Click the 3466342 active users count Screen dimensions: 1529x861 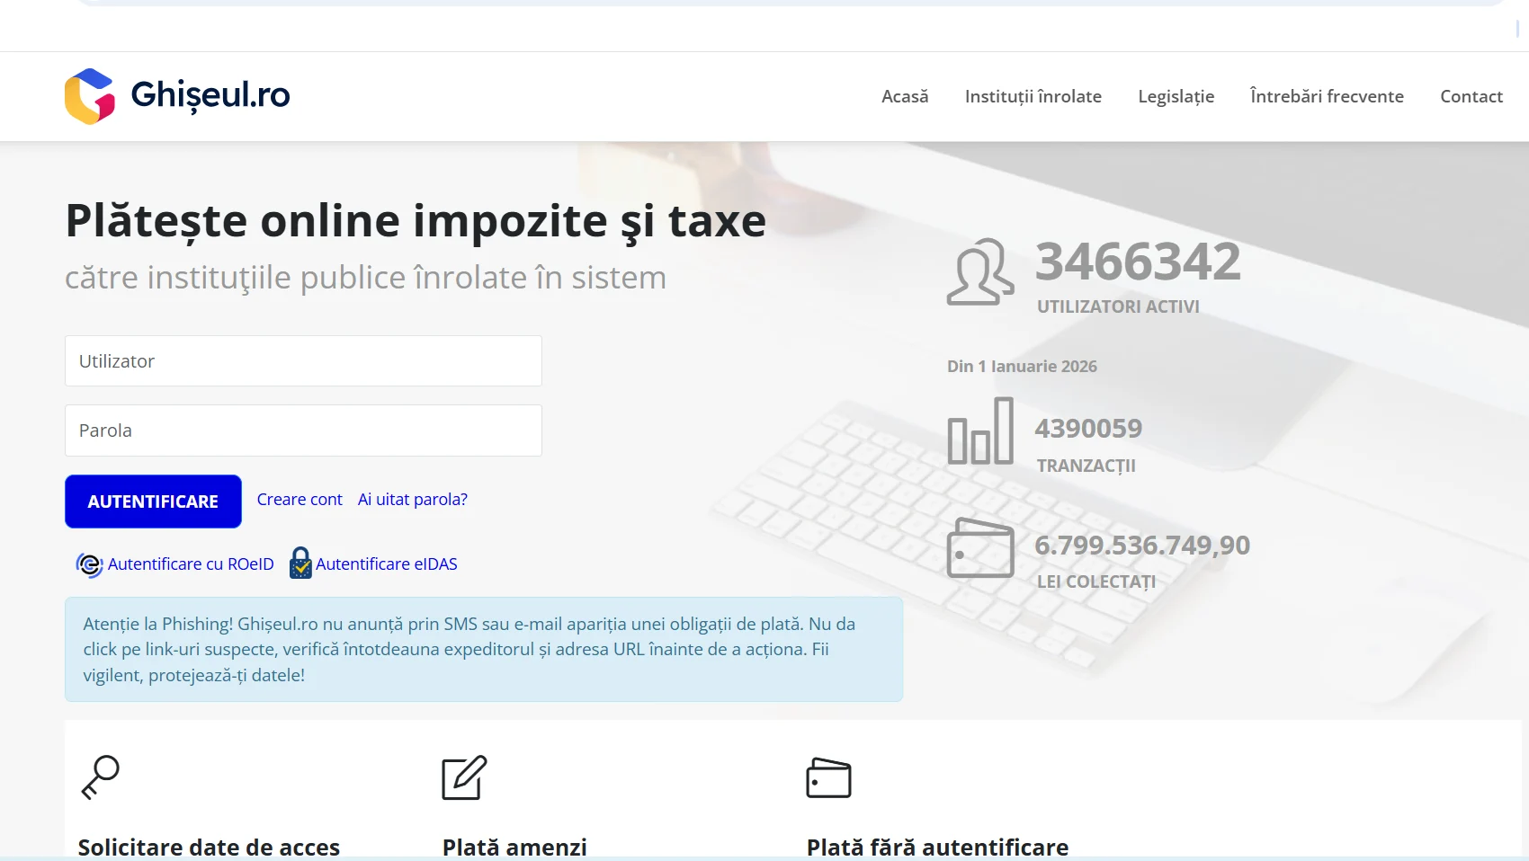[1138, 262]
